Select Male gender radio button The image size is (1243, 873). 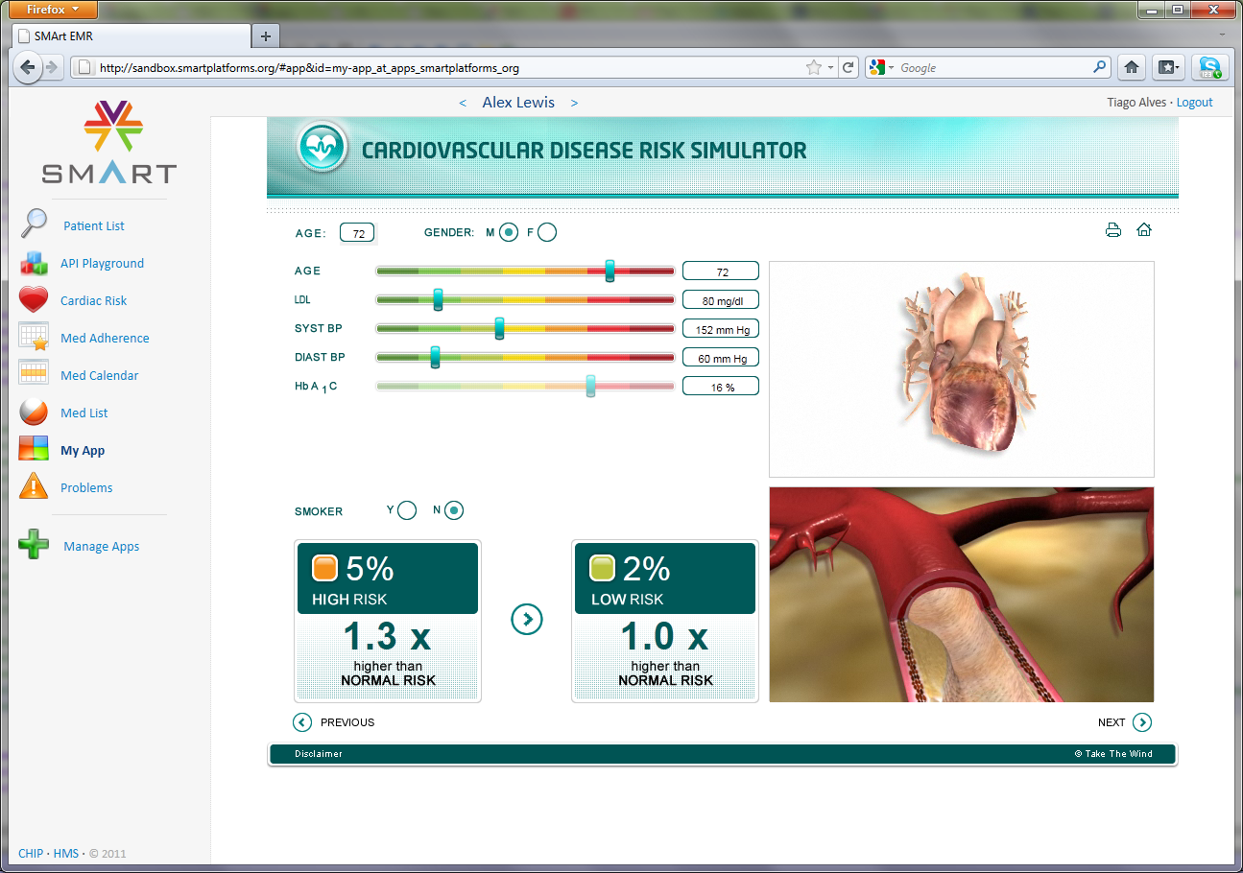[508, 231]
